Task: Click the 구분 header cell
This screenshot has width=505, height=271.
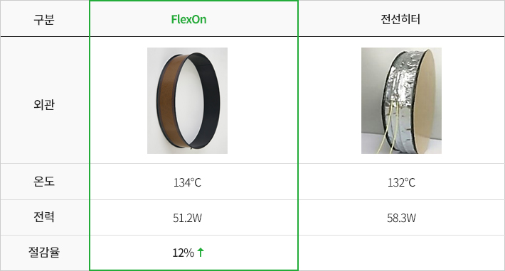Action: point(44,19)
